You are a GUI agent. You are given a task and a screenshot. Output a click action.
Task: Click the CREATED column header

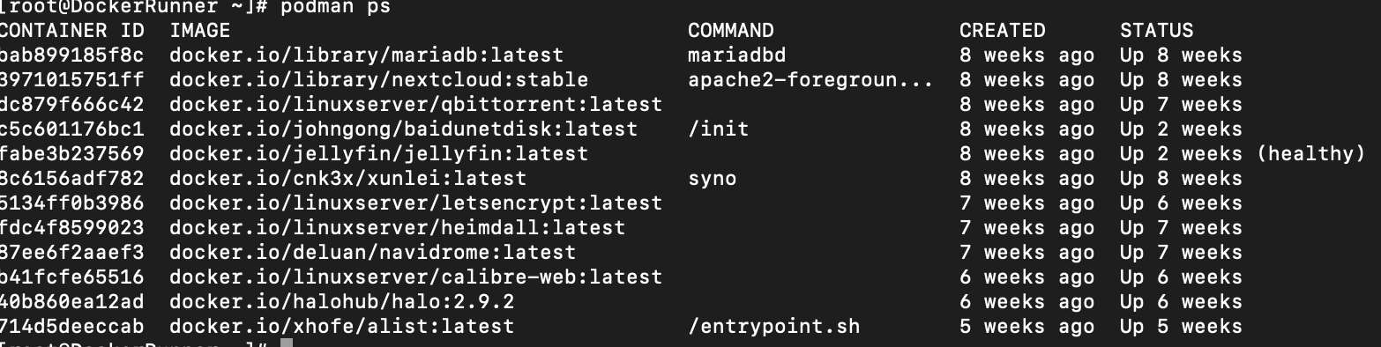pos(1003,31)
